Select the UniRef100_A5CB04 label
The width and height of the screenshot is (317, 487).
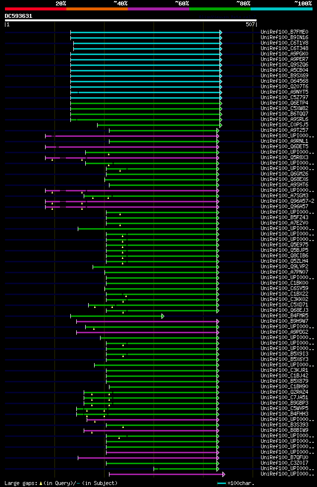[x=284, y=70]
